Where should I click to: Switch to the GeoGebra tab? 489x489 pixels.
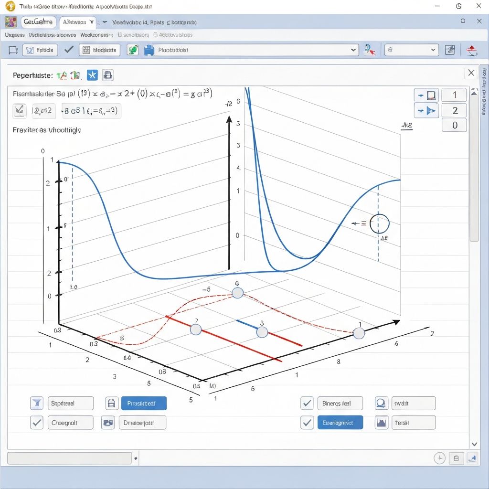click(x=38, y=22)
